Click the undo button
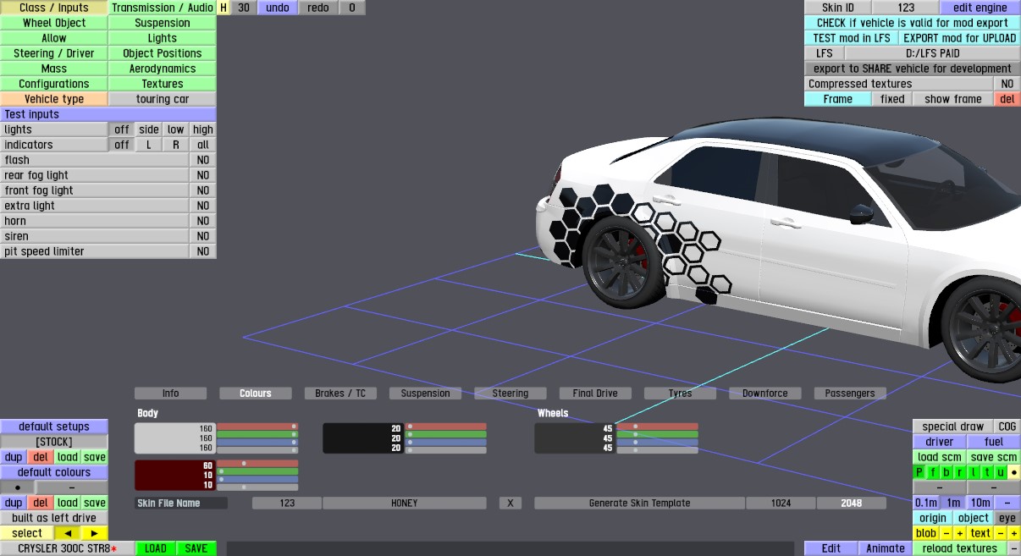Viewport: 1021px width, 556px height. [278, 8]
